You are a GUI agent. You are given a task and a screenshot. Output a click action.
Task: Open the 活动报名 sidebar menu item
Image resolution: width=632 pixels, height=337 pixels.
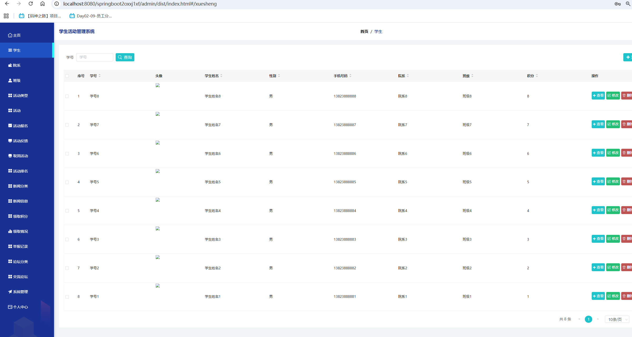click(x=21, y=126)
